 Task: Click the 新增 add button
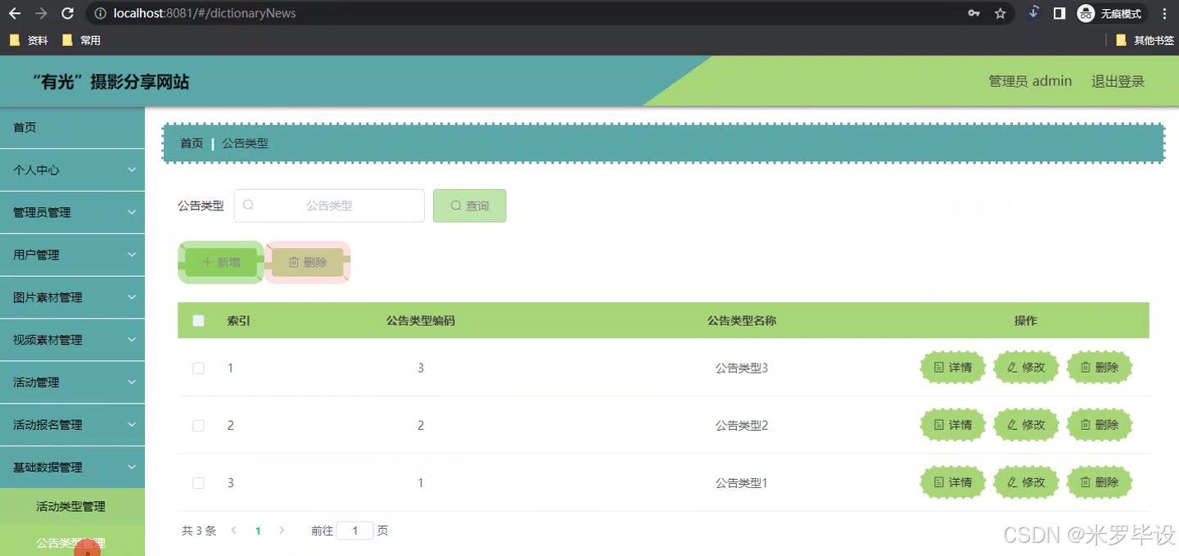[221, 262]
